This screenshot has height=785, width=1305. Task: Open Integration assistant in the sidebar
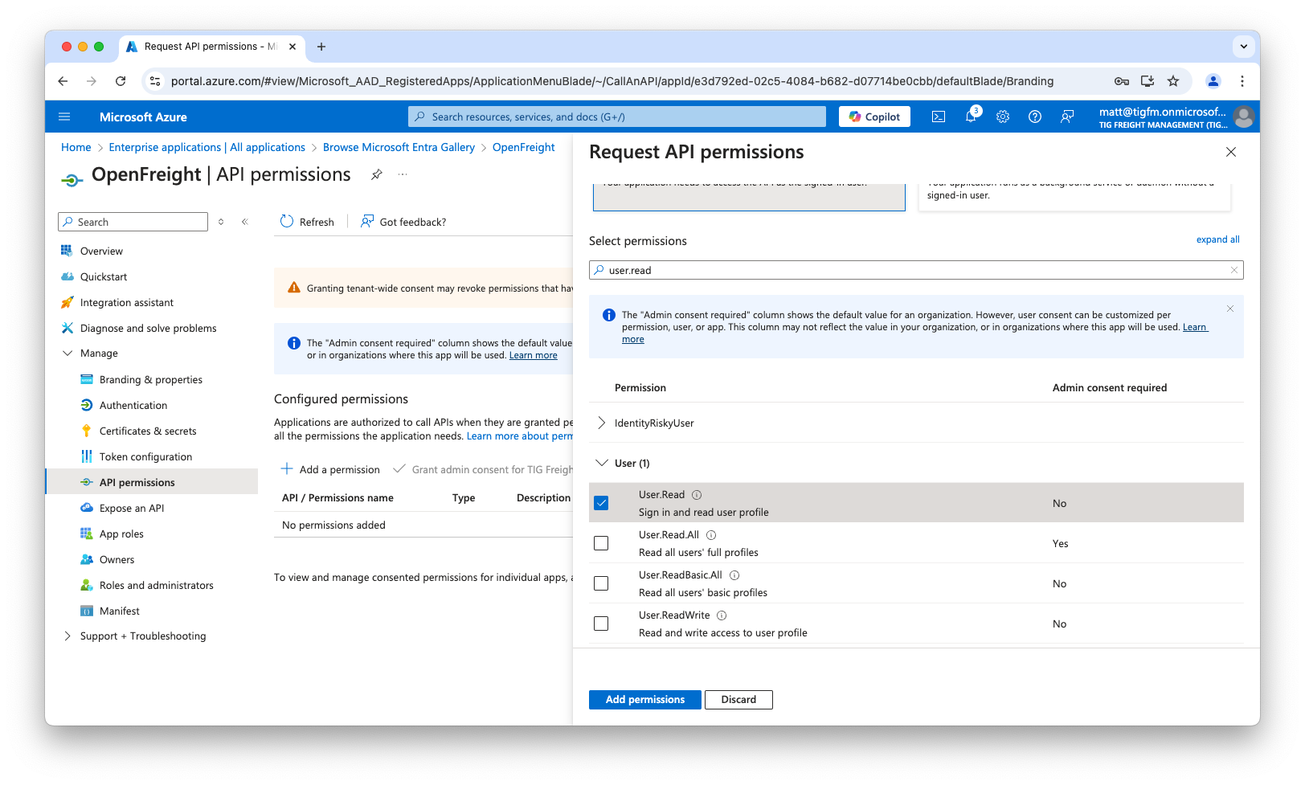pyautogui.click(x=127, y=303)
